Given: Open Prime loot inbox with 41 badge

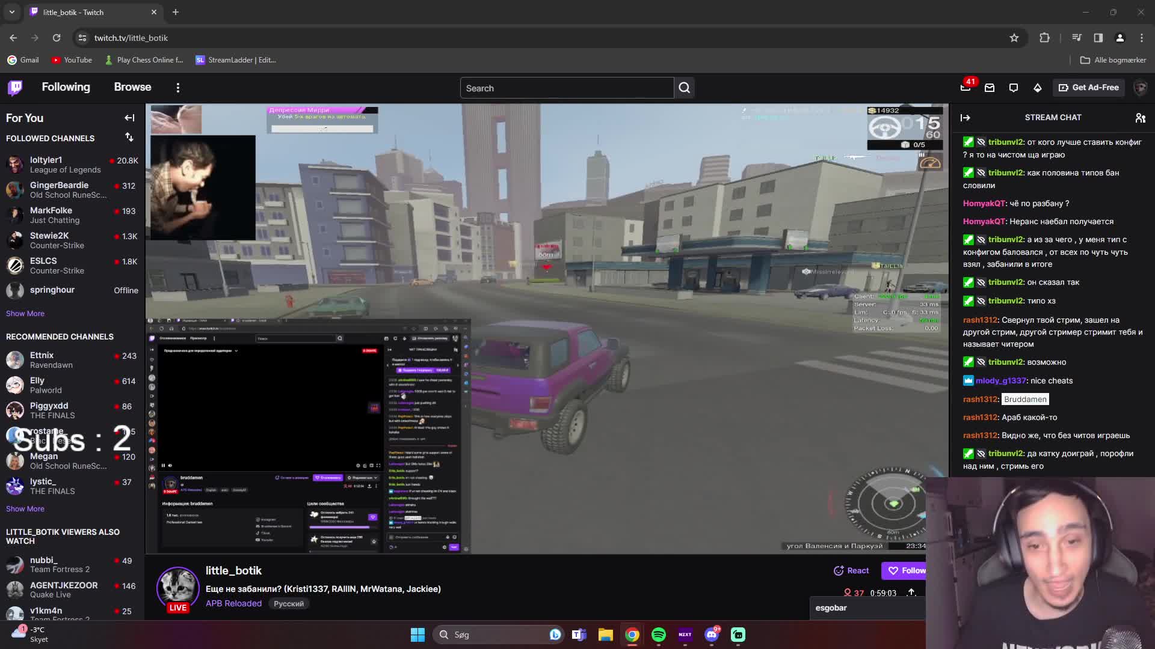Looking at the screenshot, I should pyautogui.click(x=966, y=88).
